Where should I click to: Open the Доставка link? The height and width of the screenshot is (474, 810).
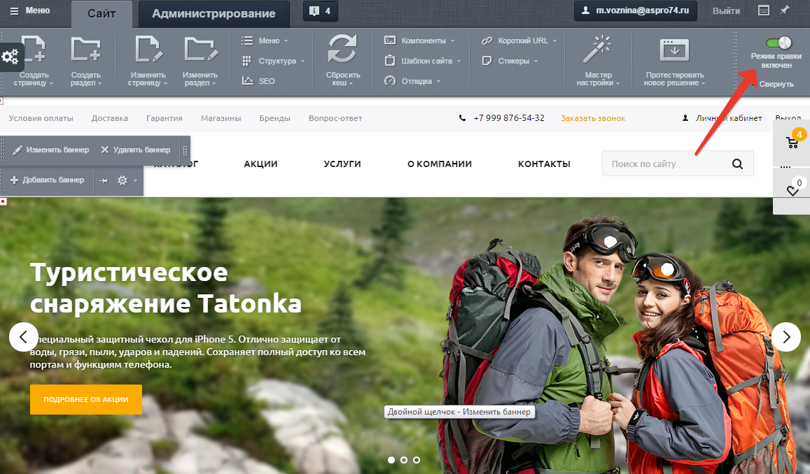point(109,118)
